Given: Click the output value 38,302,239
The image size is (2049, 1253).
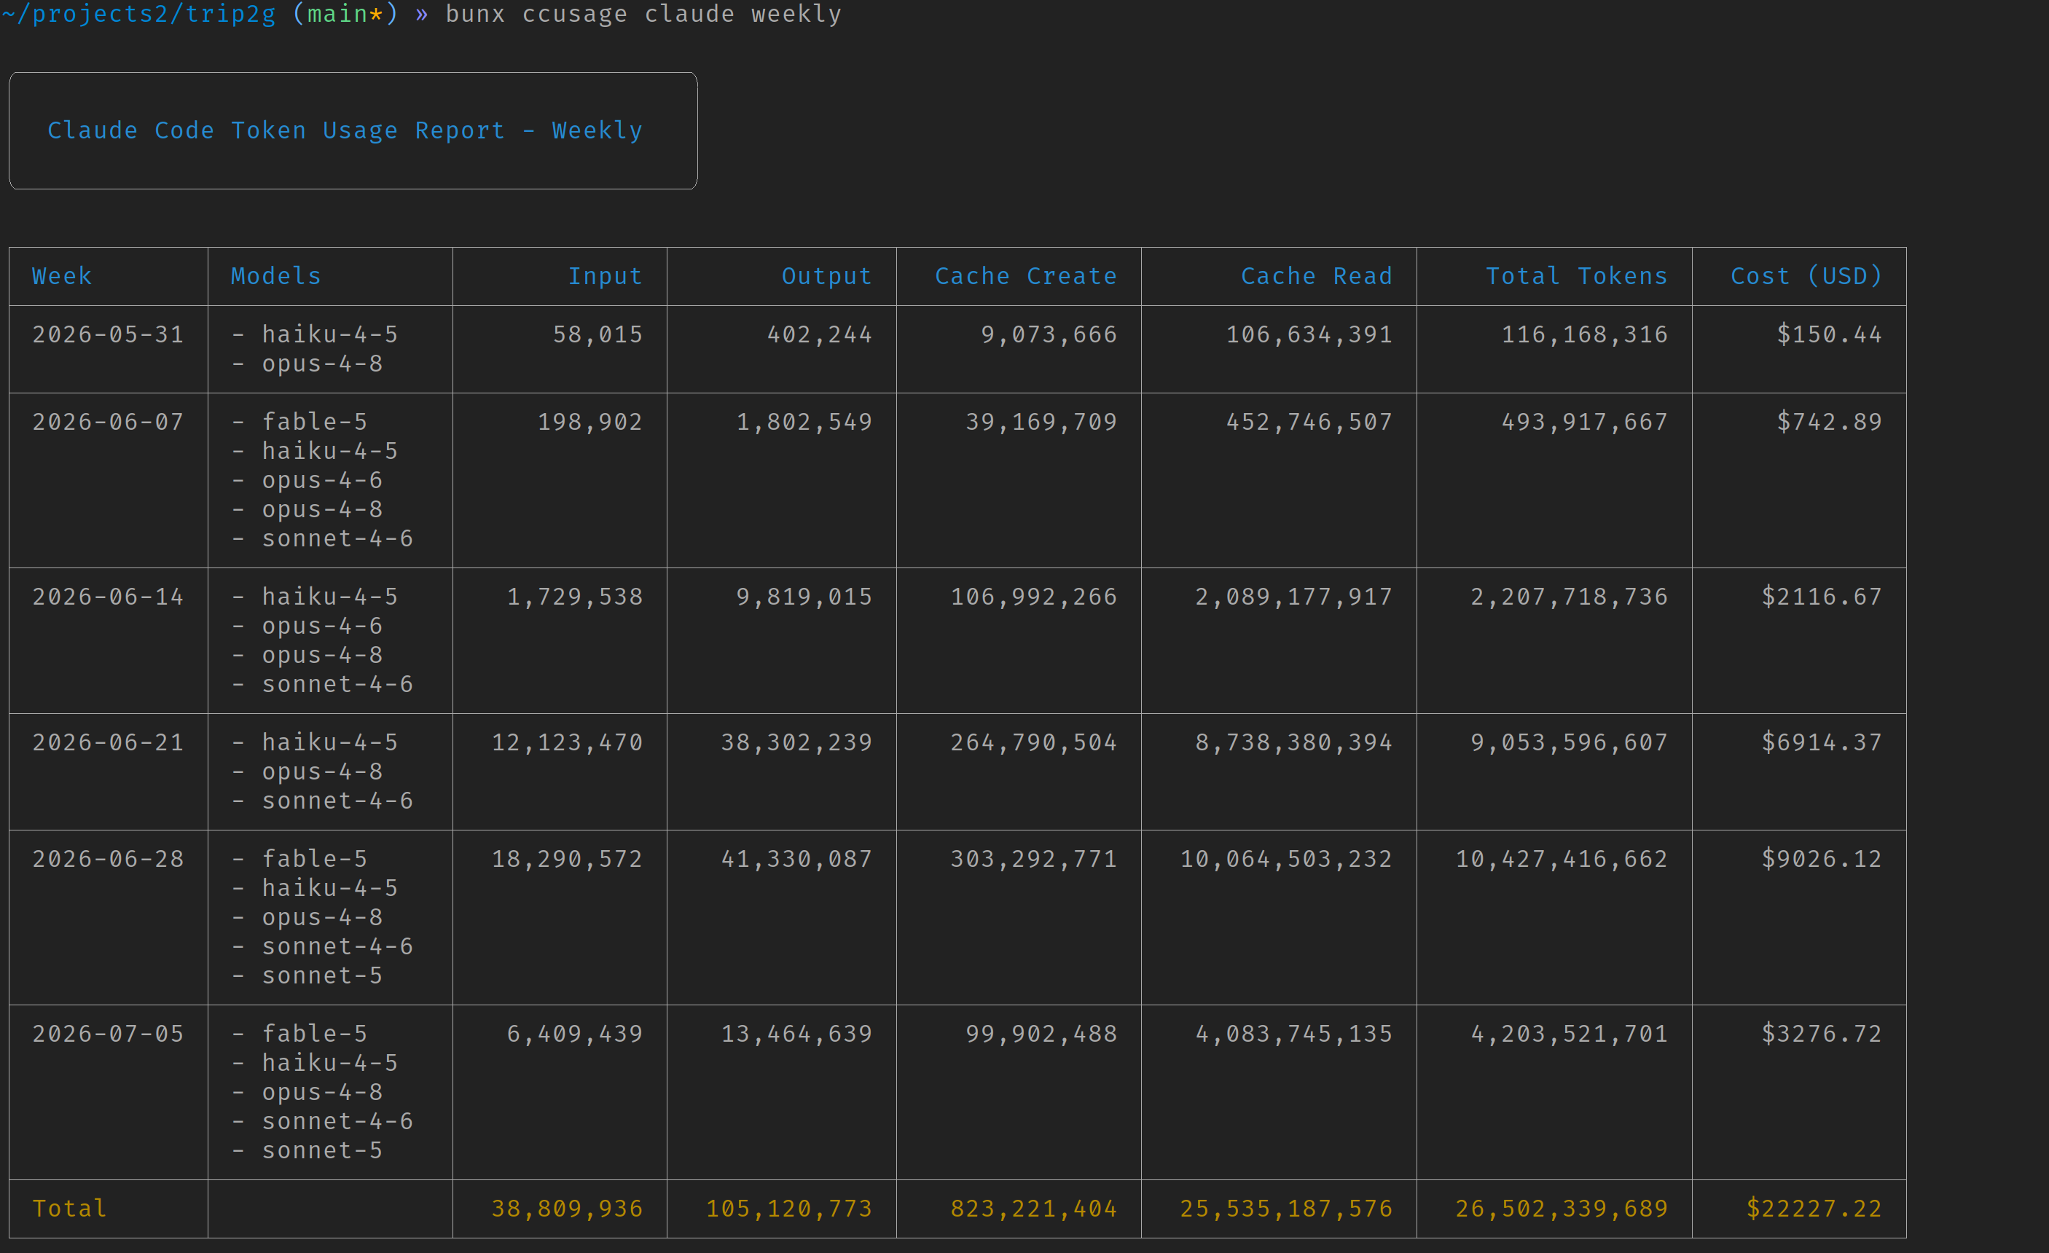Looking at the screenshot, I should [796, 742].
